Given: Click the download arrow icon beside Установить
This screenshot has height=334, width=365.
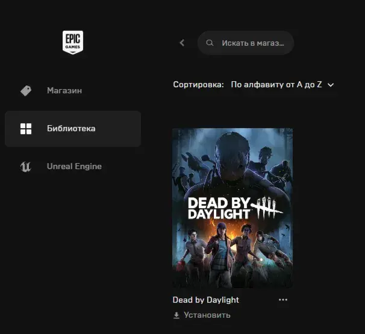Looking at the screenshot, I should [x=176, y=315].
